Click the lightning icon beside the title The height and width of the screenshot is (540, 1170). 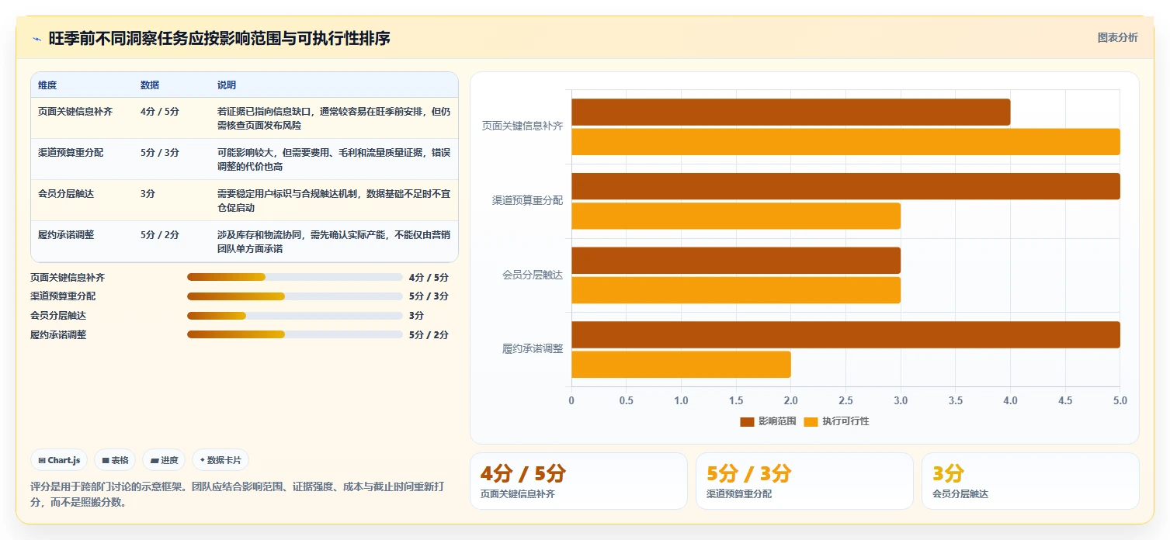click(x=36, y=39)
